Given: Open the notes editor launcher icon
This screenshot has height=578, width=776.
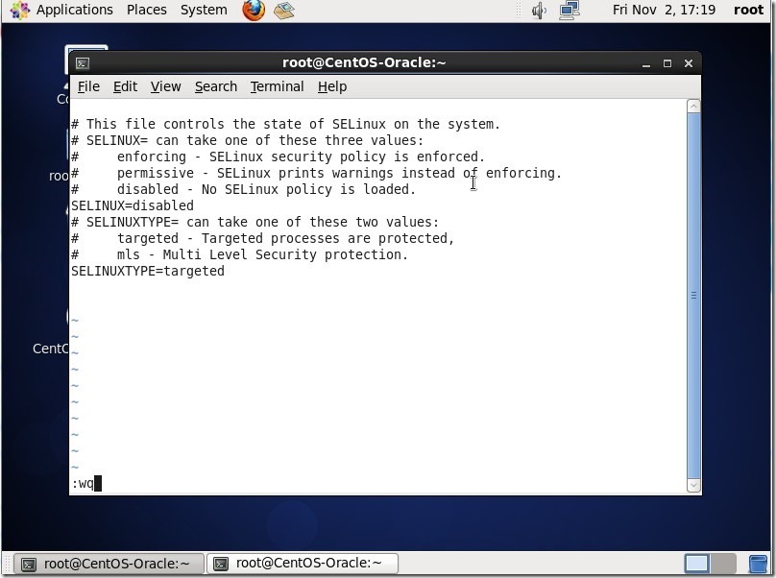Looking at the screenshot, I should [283, 11].
